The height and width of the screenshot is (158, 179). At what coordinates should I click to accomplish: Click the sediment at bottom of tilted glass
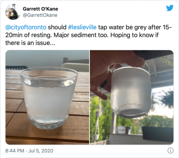click(131, 105)
